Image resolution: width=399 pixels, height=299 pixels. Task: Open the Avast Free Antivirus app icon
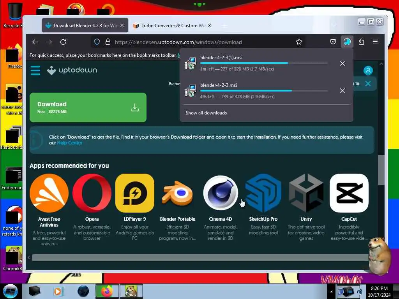click(49, 193)
